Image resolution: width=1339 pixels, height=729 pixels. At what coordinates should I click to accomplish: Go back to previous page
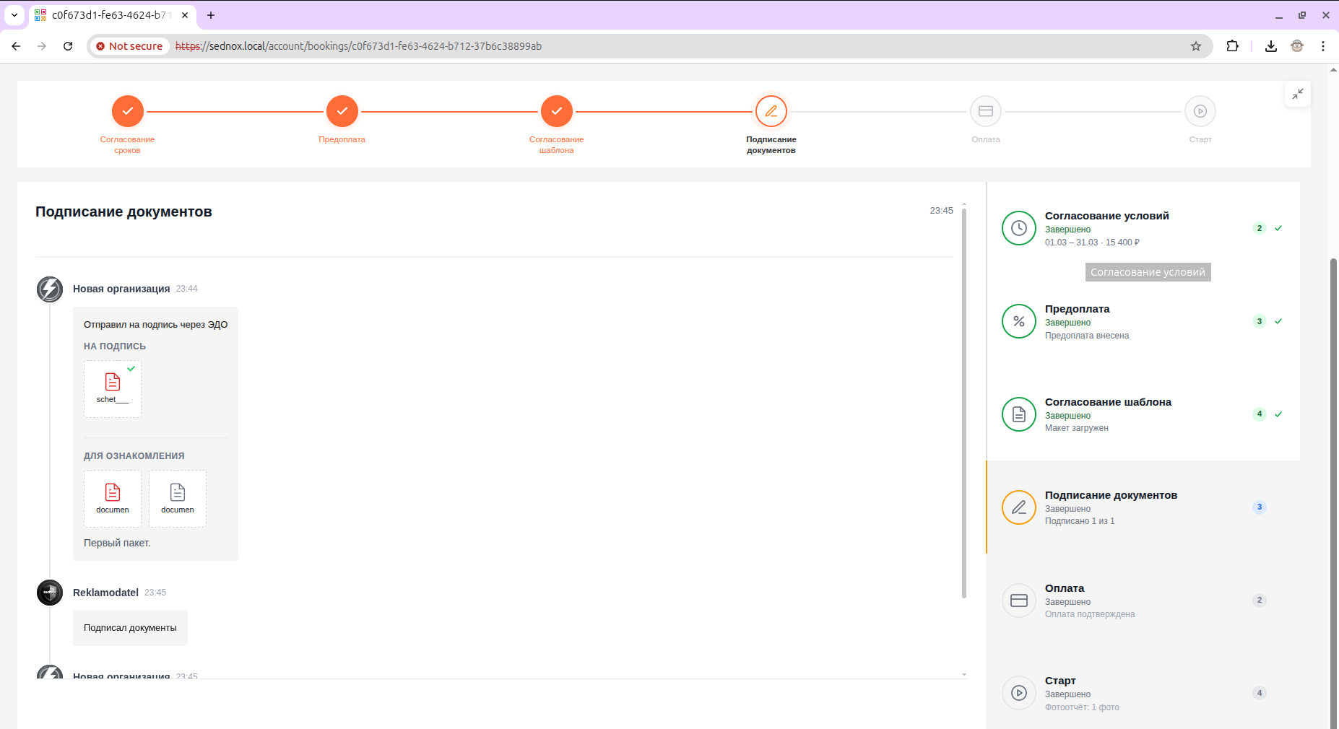coord(16,46)
